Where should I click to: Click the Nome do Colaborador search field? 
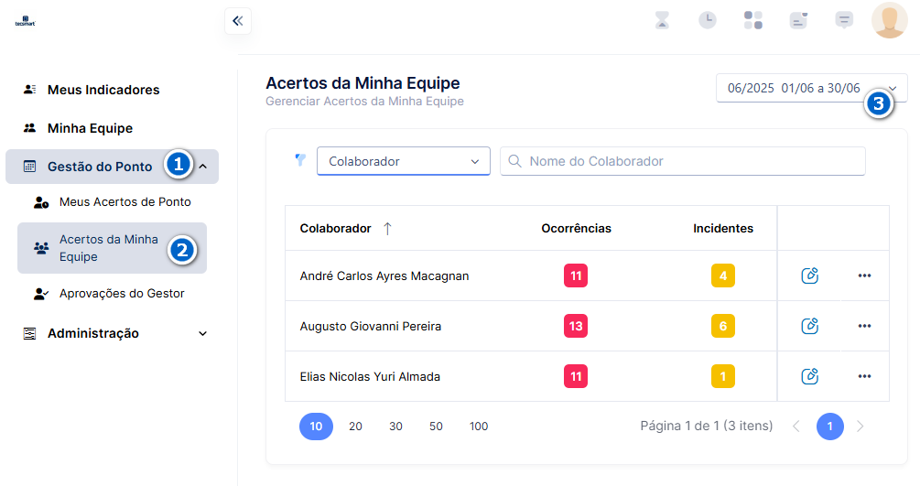[682, 161]
